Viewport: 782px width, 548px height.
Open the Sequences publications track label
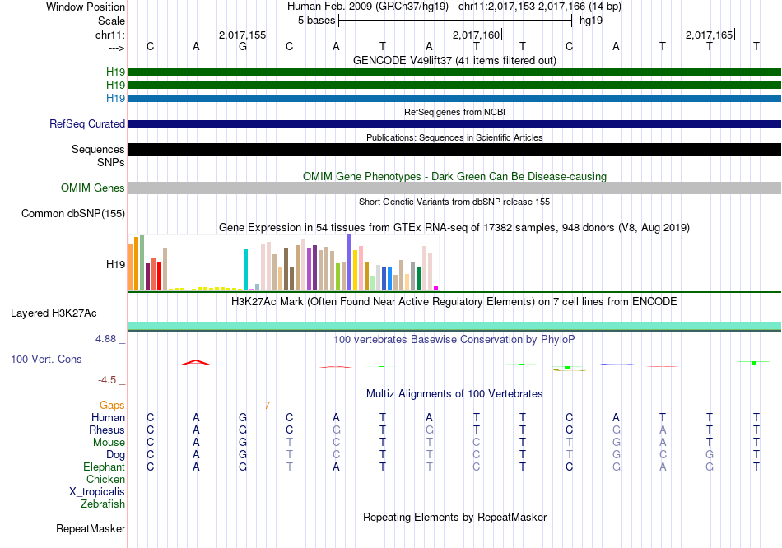point(98,149)
